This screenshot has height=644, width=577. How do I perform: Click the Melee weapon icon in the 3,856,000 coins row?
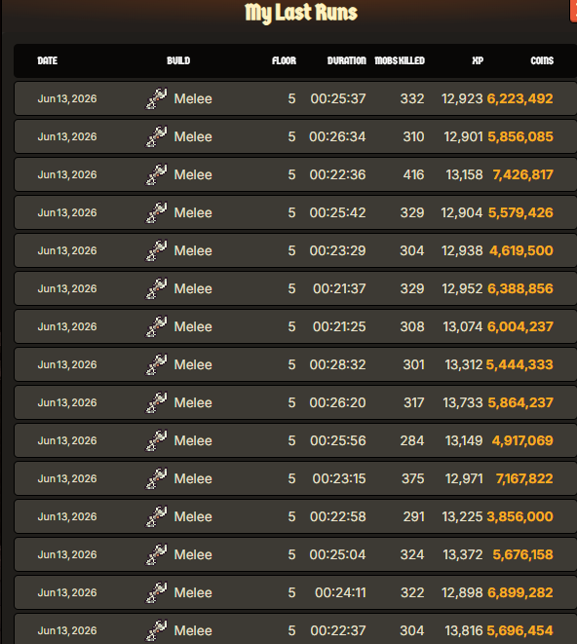click(x=156, y=516)
